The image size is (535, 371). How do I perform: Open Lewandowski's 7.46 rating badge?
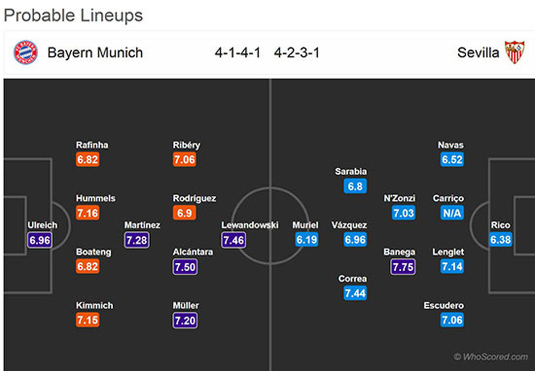233,240
